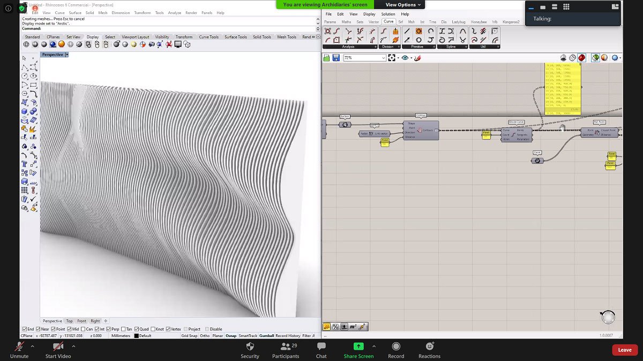The image size is (643, 361).
Task: Click the red shaded preview icon in Grasshopper
Action: coord(581,58)
